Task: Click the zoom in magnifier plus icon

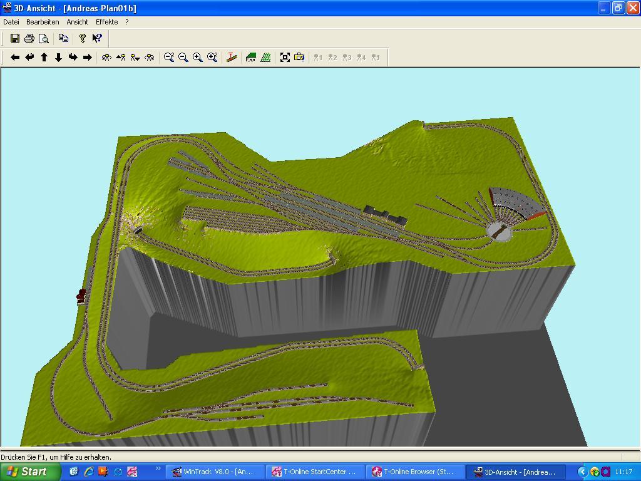Action: (197, 58)
